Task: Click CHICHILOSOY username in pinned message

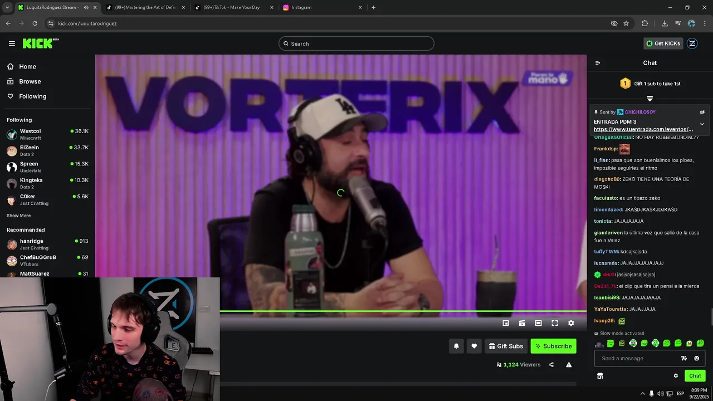Action: (x=640, y=112)
